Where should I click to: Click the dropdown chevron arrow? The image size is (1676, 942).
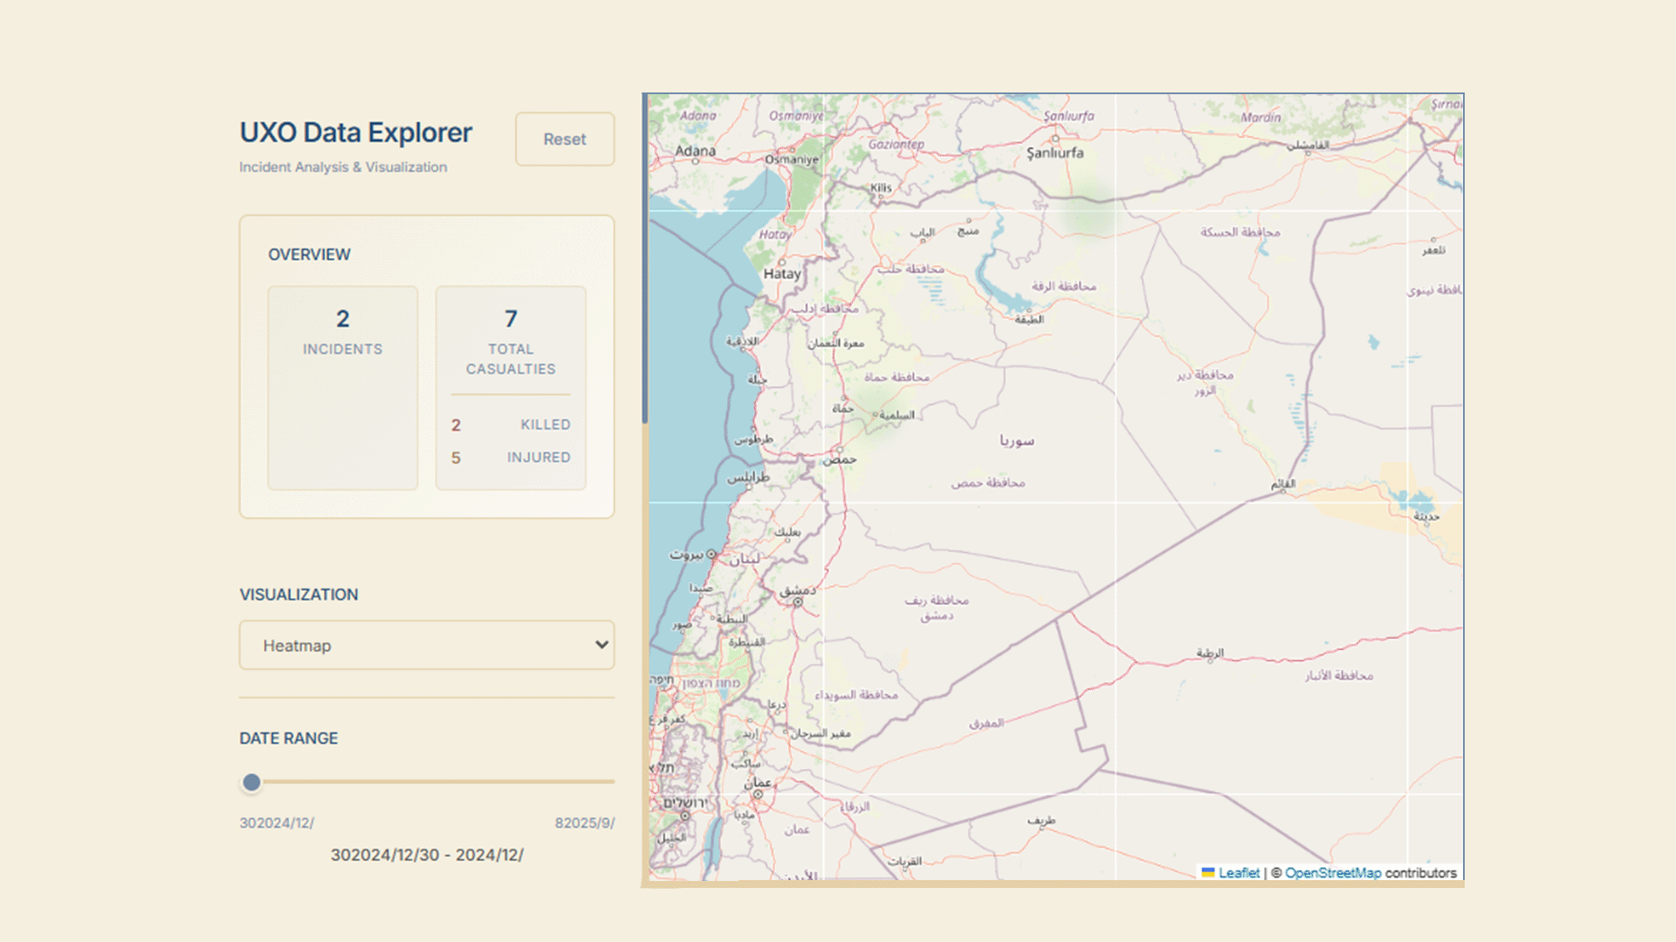(x=601, y=645)
